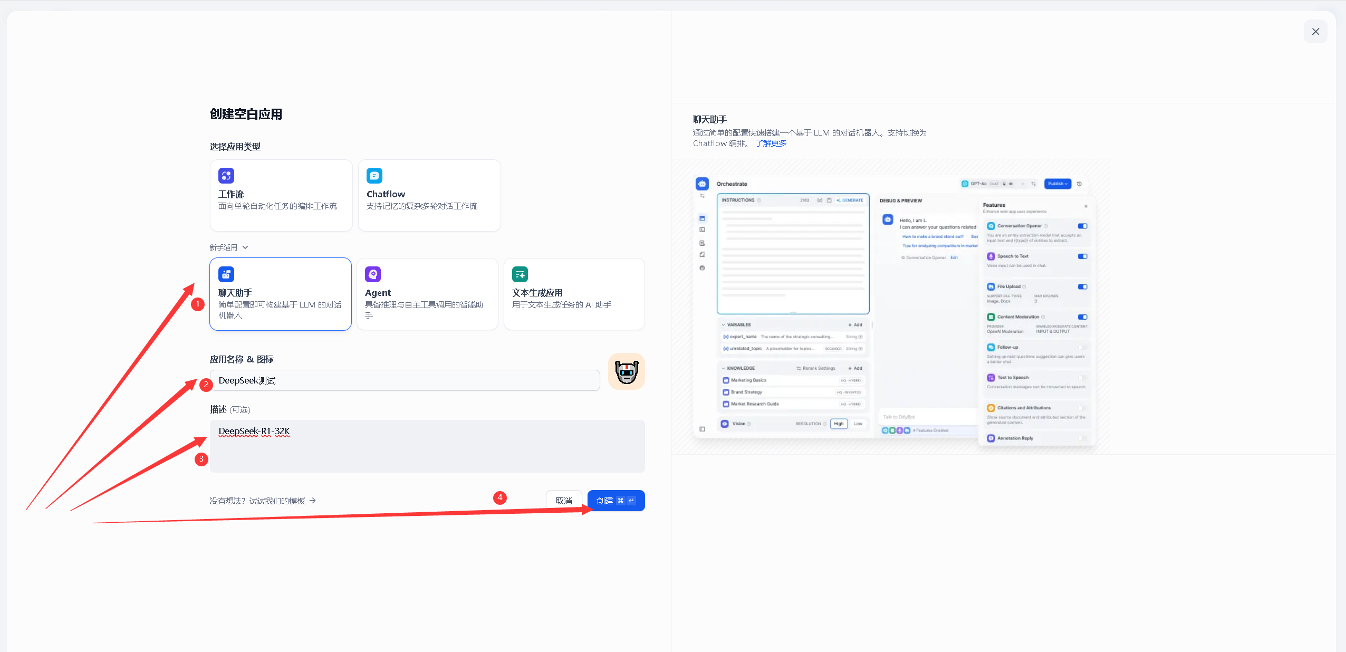
Task: Toggle Conversation Opener switch in preview
Action: click(x=1082, y=226)
